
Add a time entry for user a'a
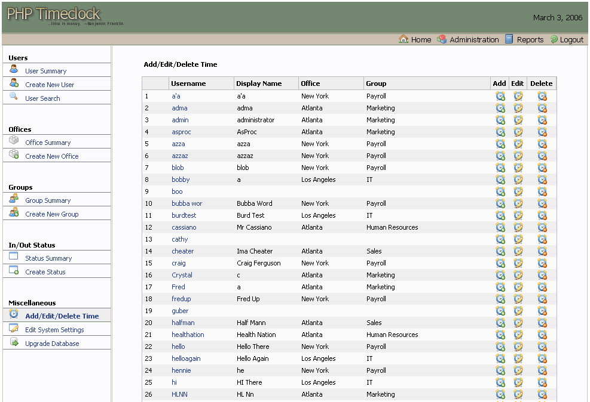click(500, 96)
